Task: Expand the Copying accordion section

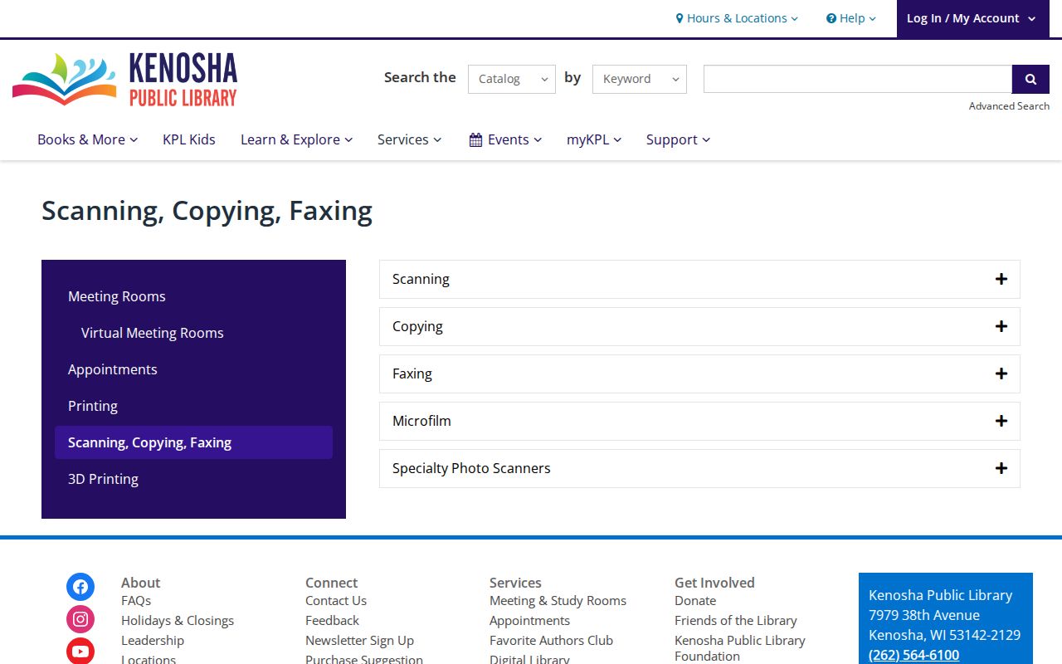Action: point(699,326)
